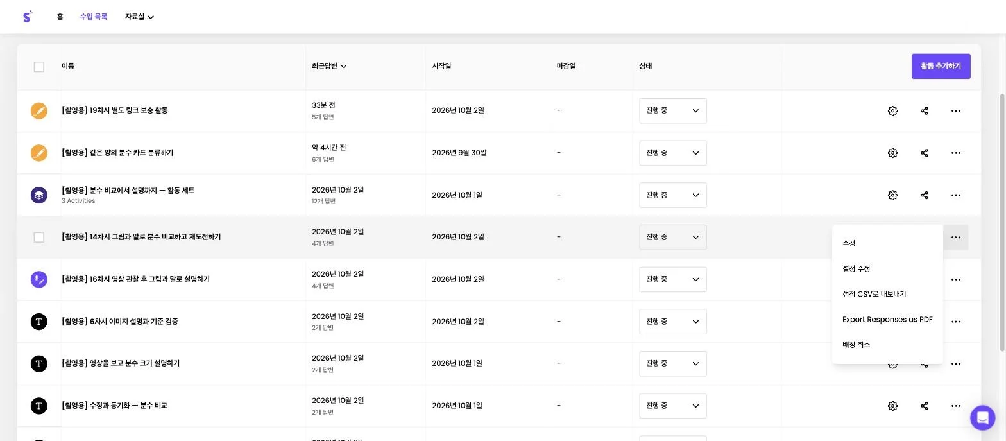
Task: Open the 자료실 dropdown menu
Action: 139,17
